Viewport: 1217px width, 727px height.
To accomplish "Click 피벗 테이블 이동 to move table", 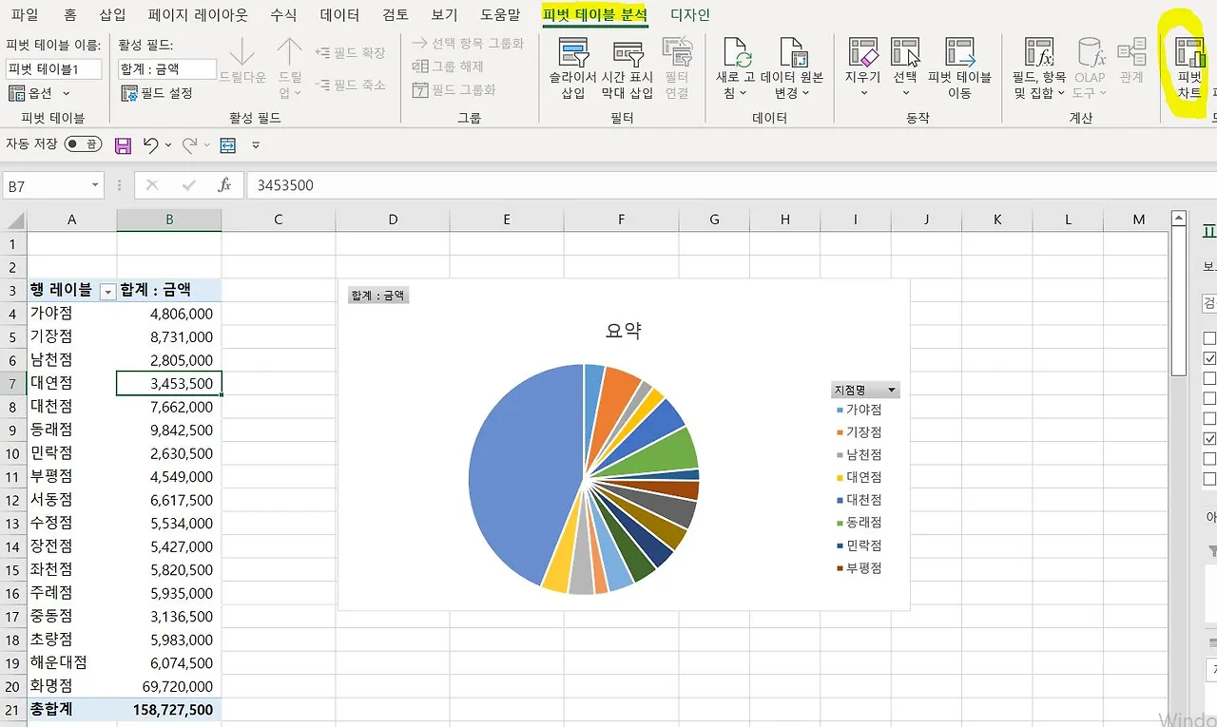I will 959,68.
